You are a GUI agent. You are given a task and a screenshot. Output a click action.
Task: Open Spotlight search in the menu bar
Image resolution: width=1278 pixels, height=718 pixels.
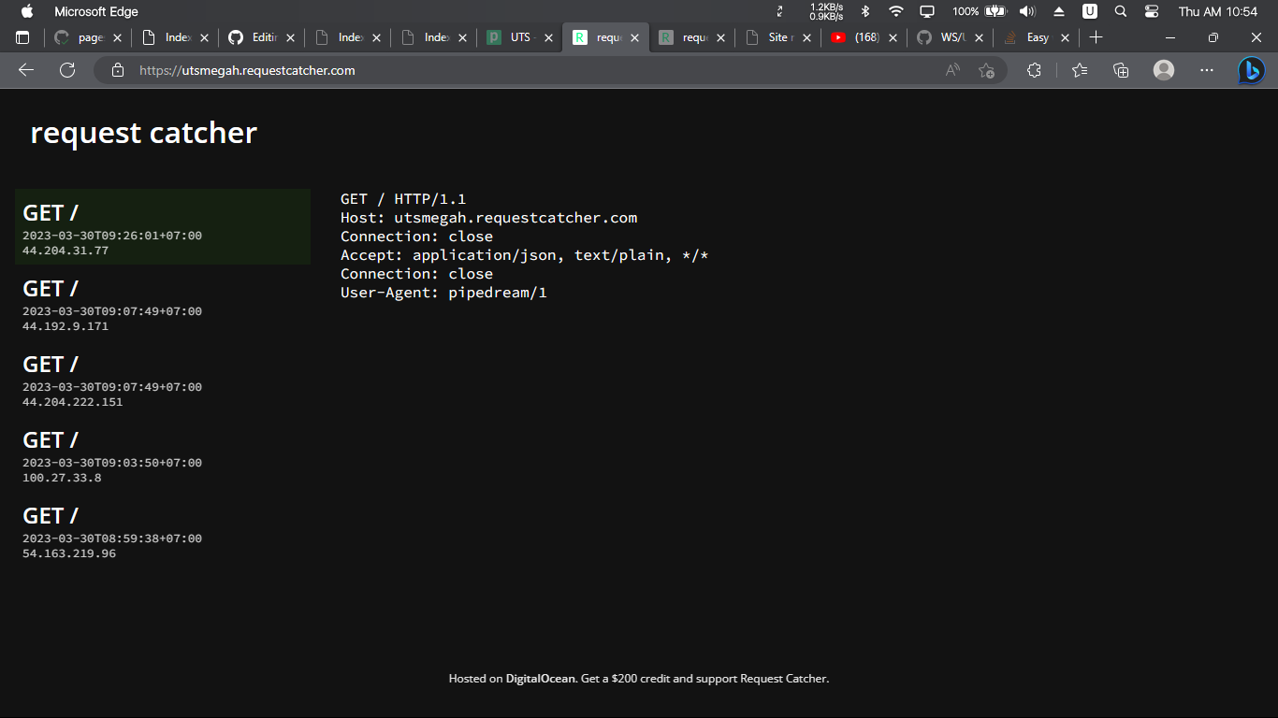click(1121, 12)
